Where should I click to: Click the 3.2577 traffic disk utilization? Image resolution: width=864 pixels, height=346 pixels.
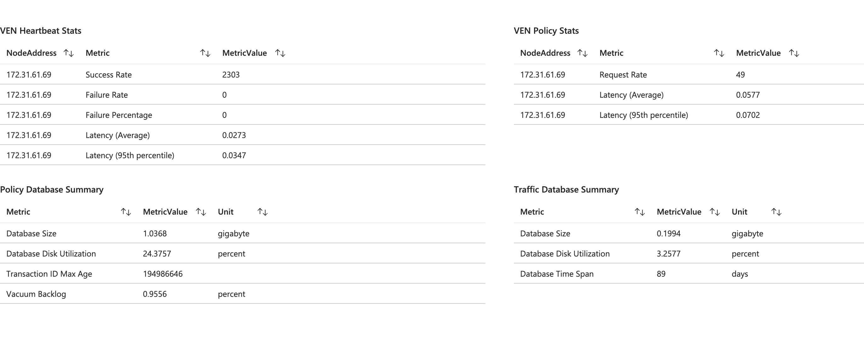pyautogui.click(x=668, y=254)
